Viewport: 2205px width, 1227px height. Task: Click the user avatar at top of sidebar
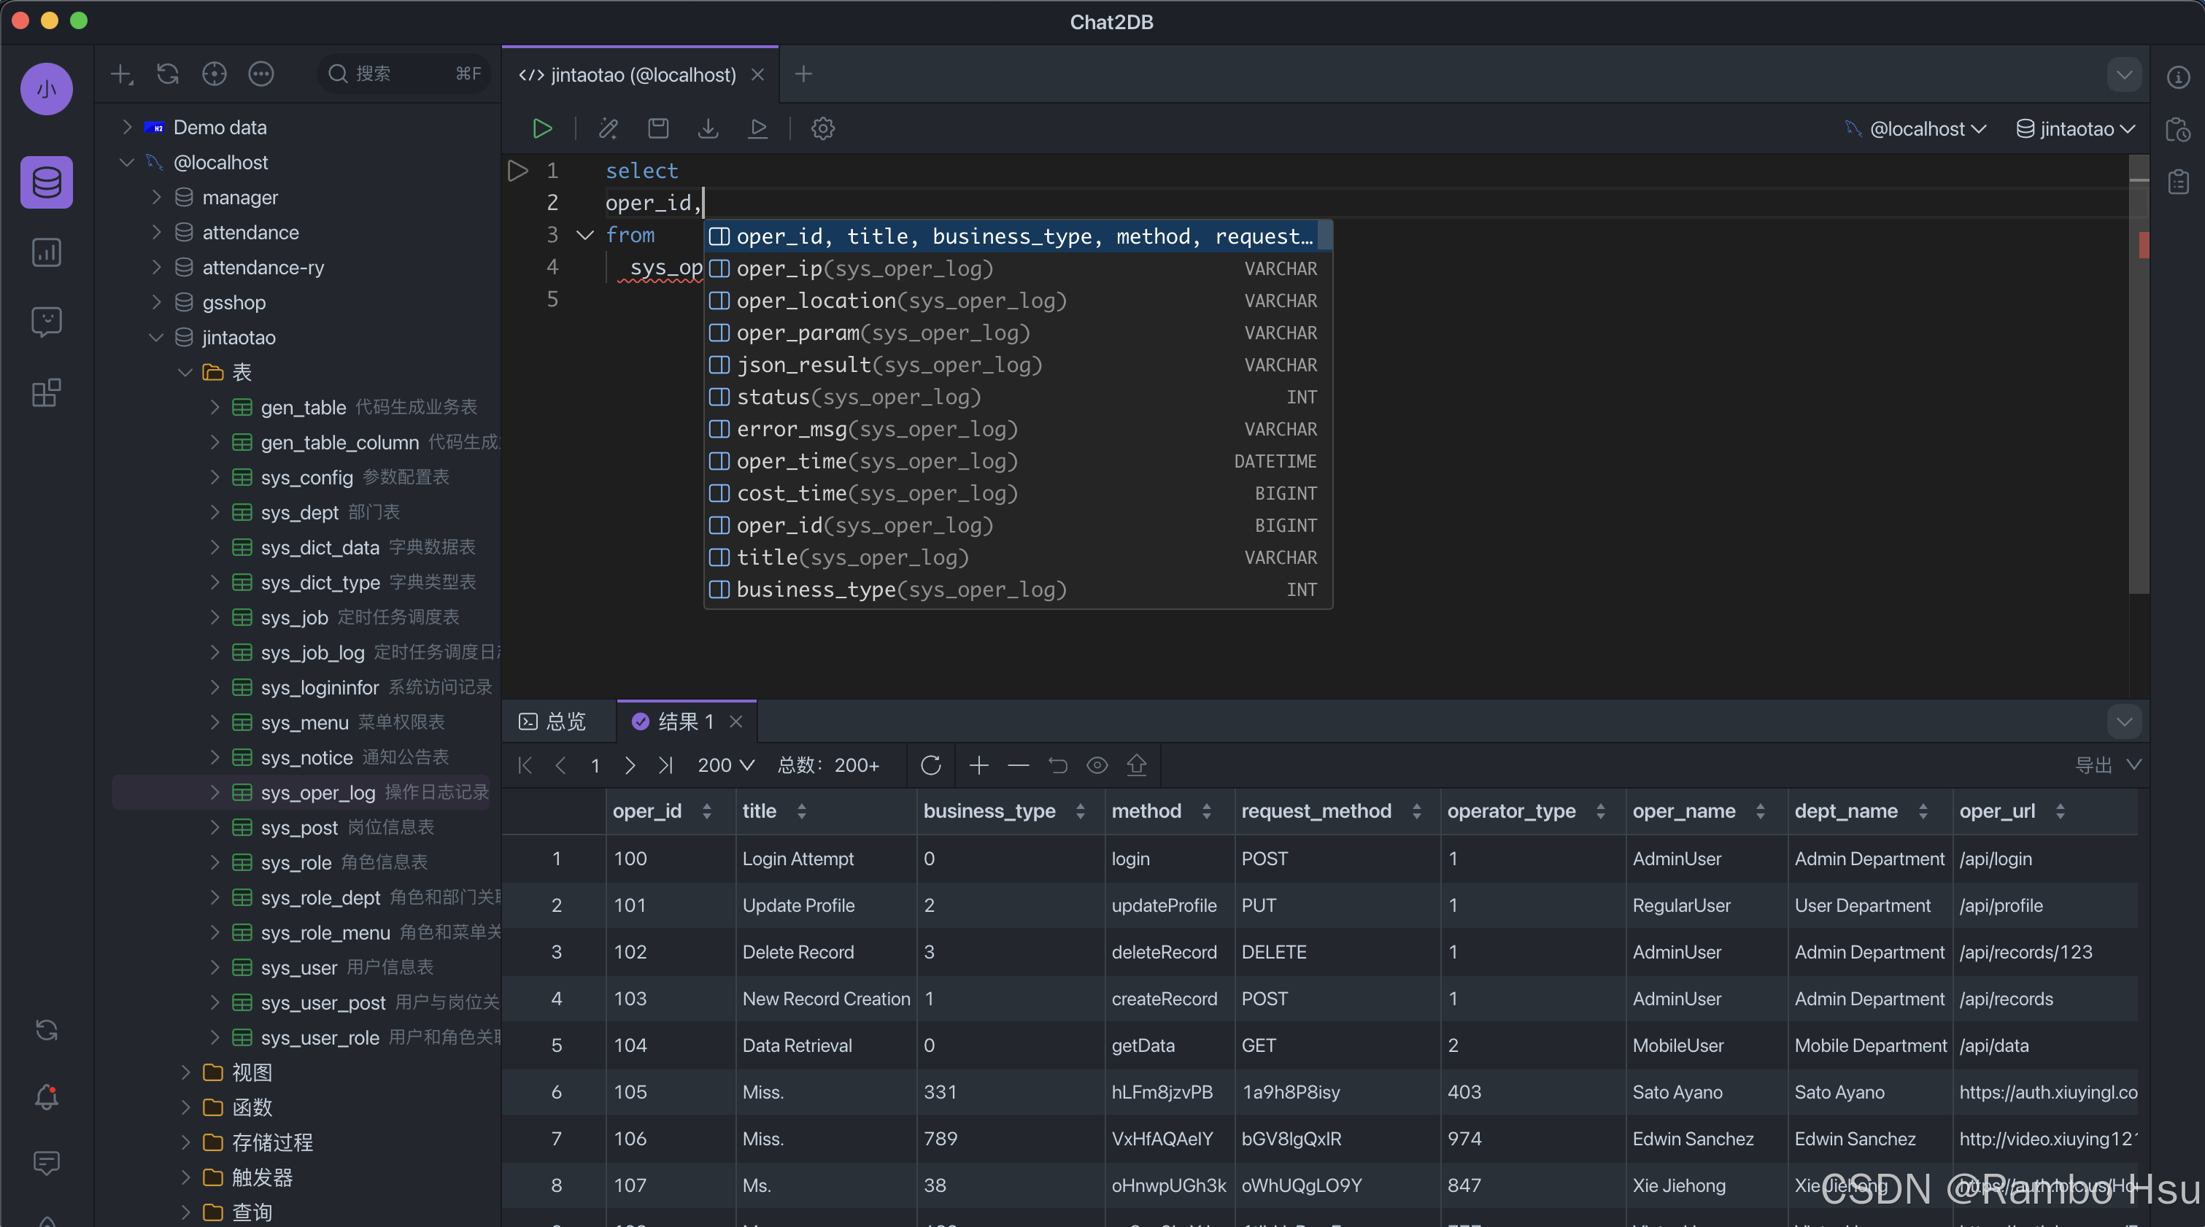tap(46, 88)
